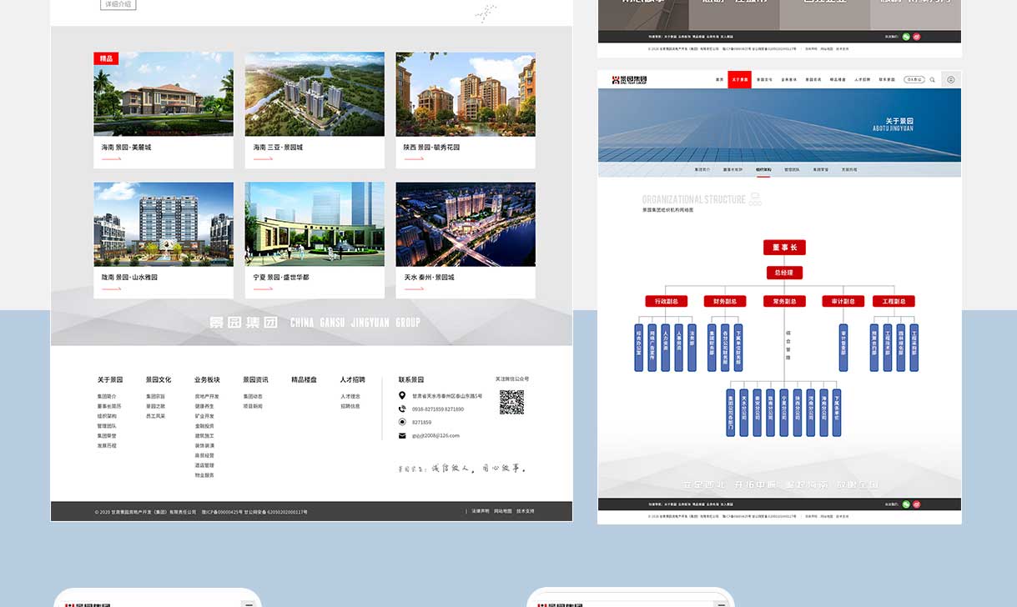Click the 景园文化 footer column heading
The width and height of the screenshot is (1017, 607).
coord(159,379)
